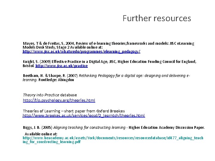The width and height of the screenshot is (215, 161).
Task: Open the Oxford Brookes theories.html link
Action: coord(84,116)
